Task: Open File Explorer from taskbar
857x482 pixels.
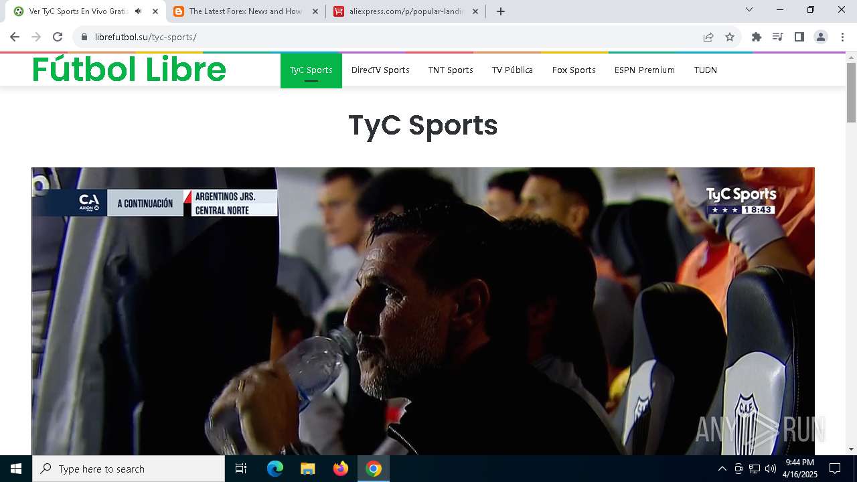Action: coord(308,469)
